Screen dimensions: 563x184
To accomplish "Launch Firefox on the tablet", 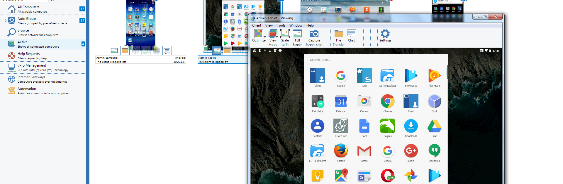I will (341, 153).
